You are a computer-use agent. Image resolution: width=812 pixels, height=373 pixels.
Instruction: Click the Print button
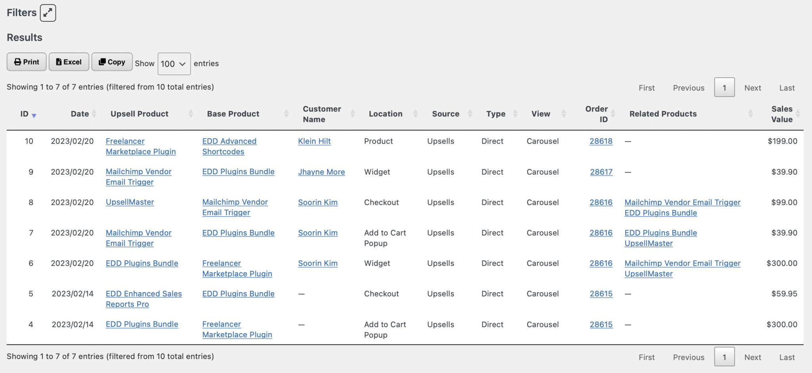coord(27,62)
